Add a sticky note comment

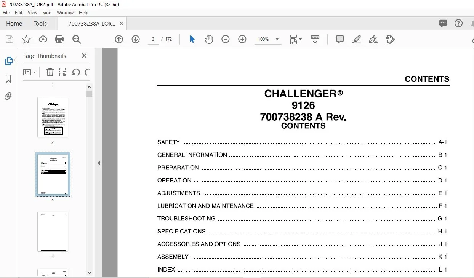coord(340,39)
